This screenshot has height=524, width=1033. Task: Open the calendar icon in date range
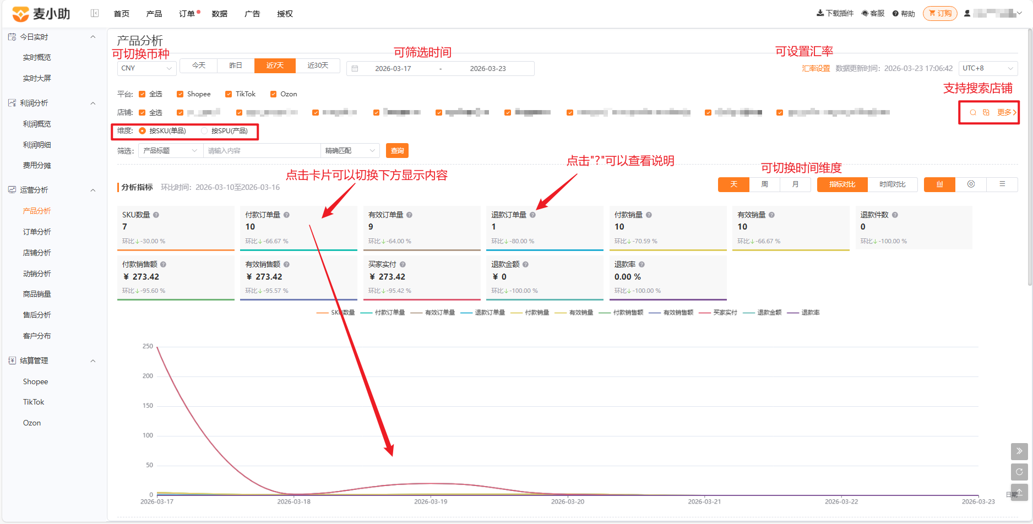click(x=355, y=69)
